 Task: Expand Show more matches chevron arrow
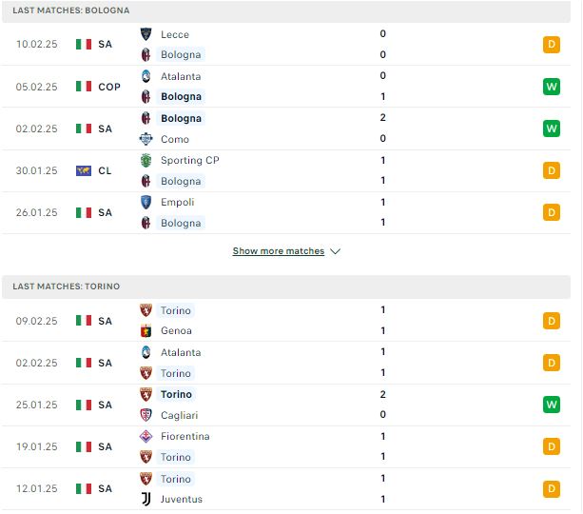pos(335,251)
